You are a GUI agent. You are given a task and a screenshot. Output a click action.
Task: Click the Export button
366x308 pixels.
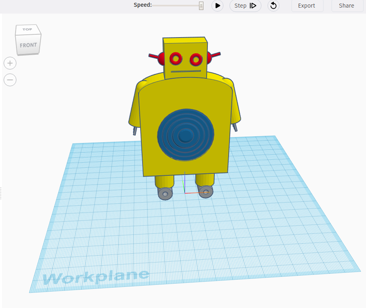[307, 6]
